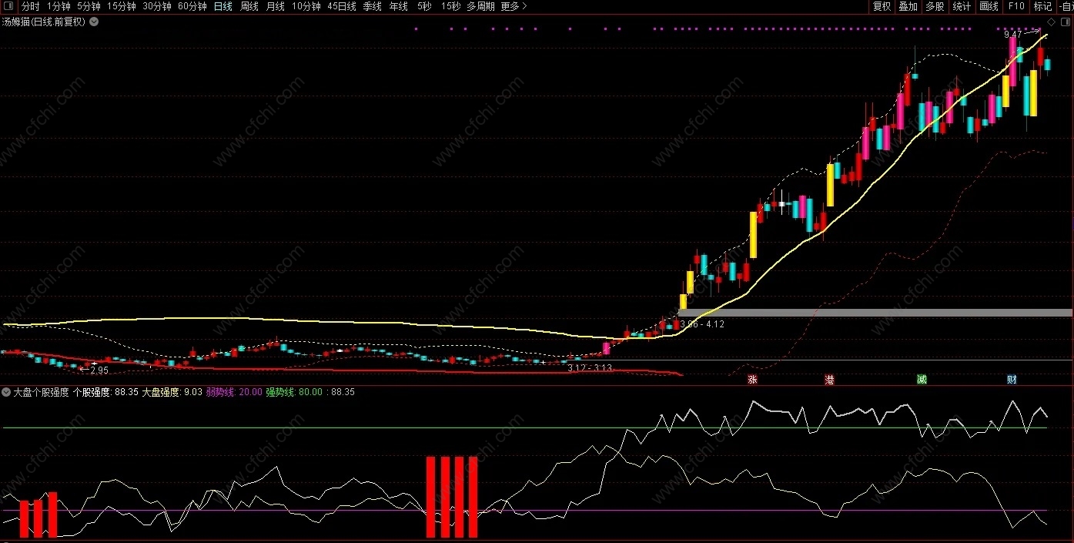Click the 叠加 overlay button
Screen dimensions: 1074x543
click(x=908, y=6)
